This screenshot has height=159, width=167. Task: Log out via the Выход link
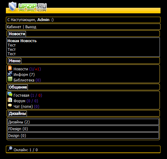click(x=31, y=27)
